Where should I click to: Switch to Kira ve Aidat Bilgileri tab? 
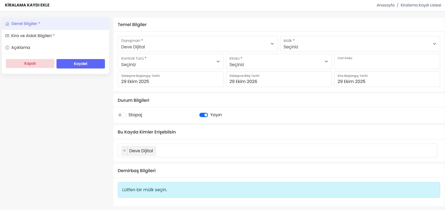(x=31, y=36)
